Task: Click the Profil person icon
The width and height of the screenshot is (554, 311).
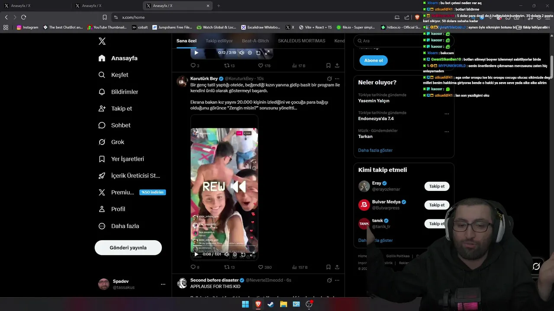Action: coord(102,209)
